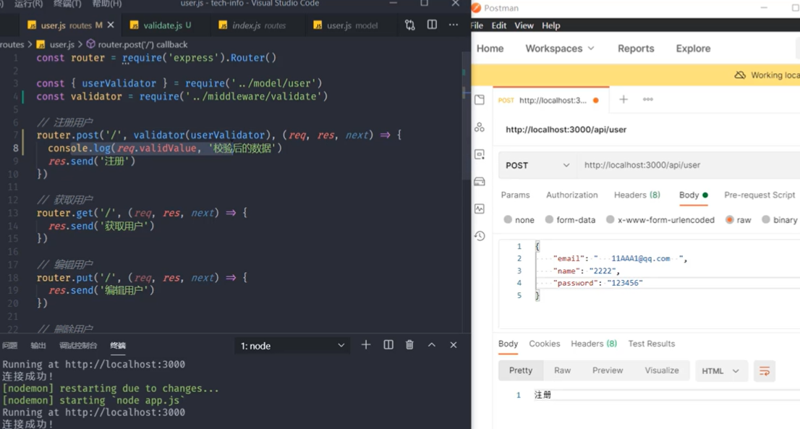Close the user.js routes tab

pos(111,25)
